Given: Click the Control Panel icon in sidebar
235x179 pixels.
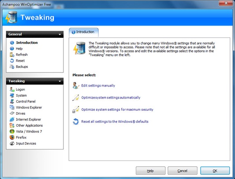Looking at the screenshot, I should click(12, 102).
